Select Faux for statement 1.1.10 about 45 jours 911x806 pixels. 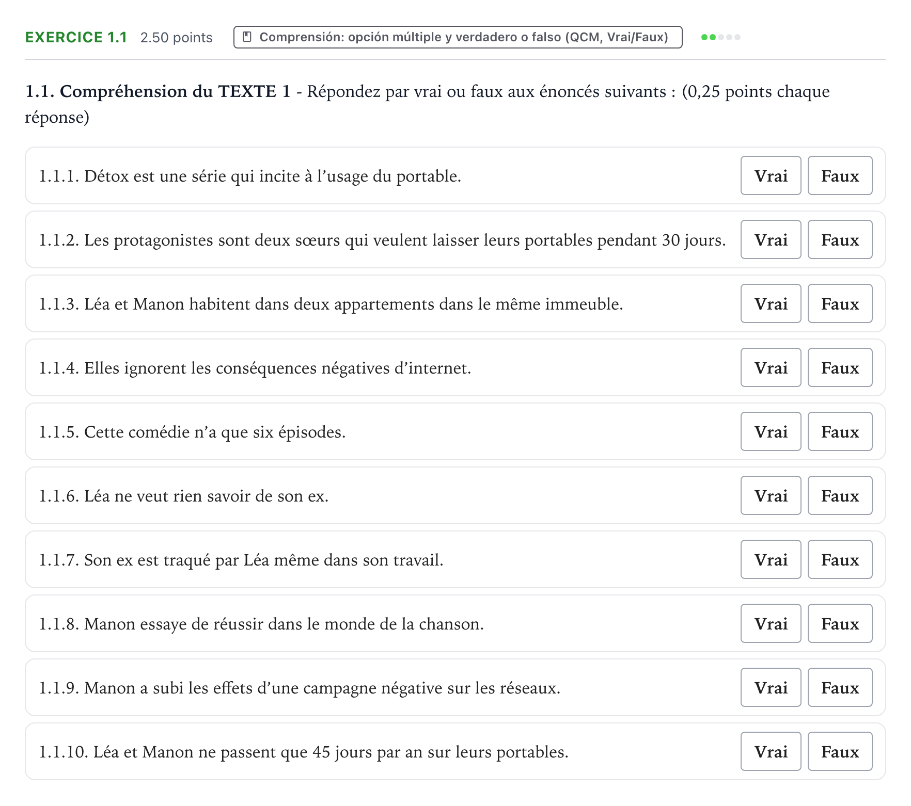pos(840,751)
